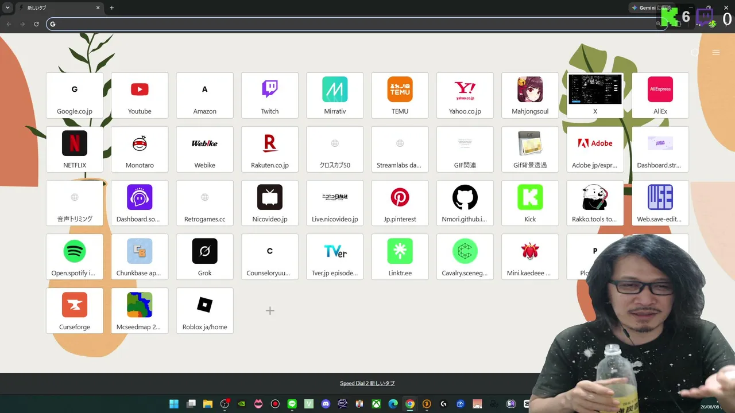Viewport: 735px width, 413px height.
Task: Reload the page with the refresh button
Action: [x=36, y=24]
